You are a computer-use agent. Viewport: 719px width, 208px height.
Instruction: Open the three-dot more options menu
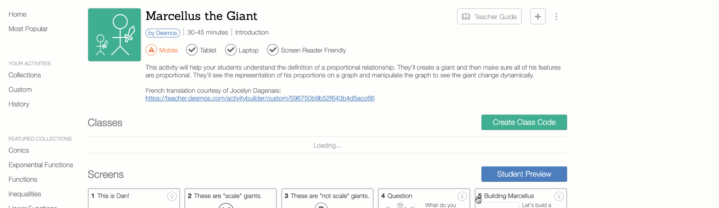pyautogui.click(x=556, y=17)
